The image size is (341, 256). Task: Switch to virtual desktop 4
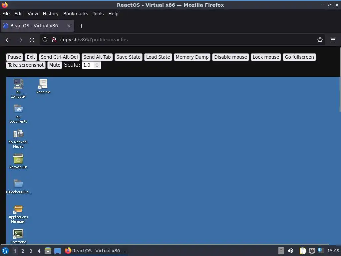coord(39,251)
